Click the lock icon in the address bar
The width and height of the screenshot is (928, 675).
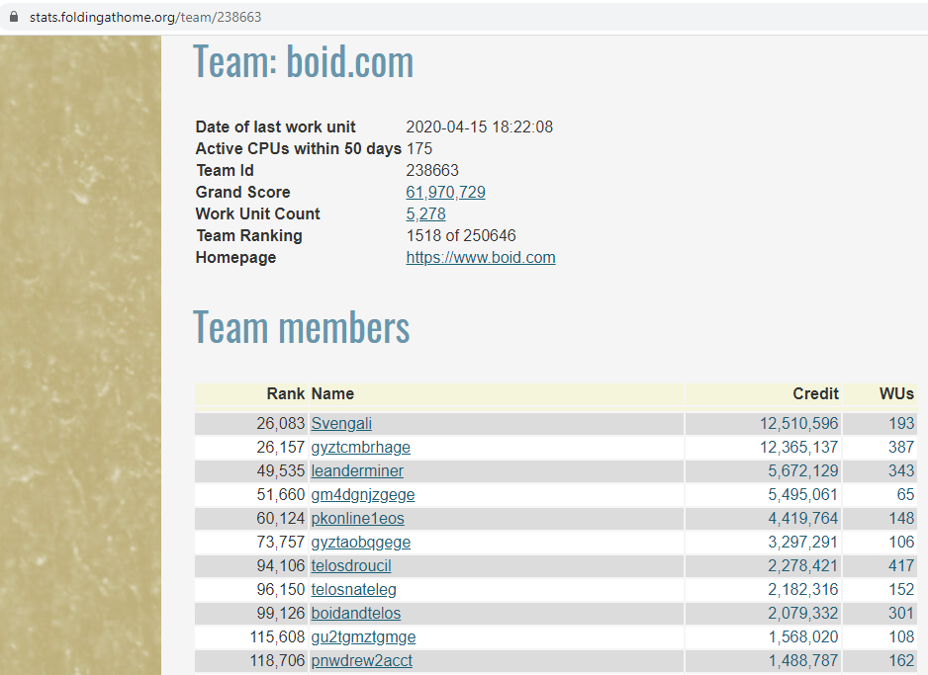(x=14, y=17)
